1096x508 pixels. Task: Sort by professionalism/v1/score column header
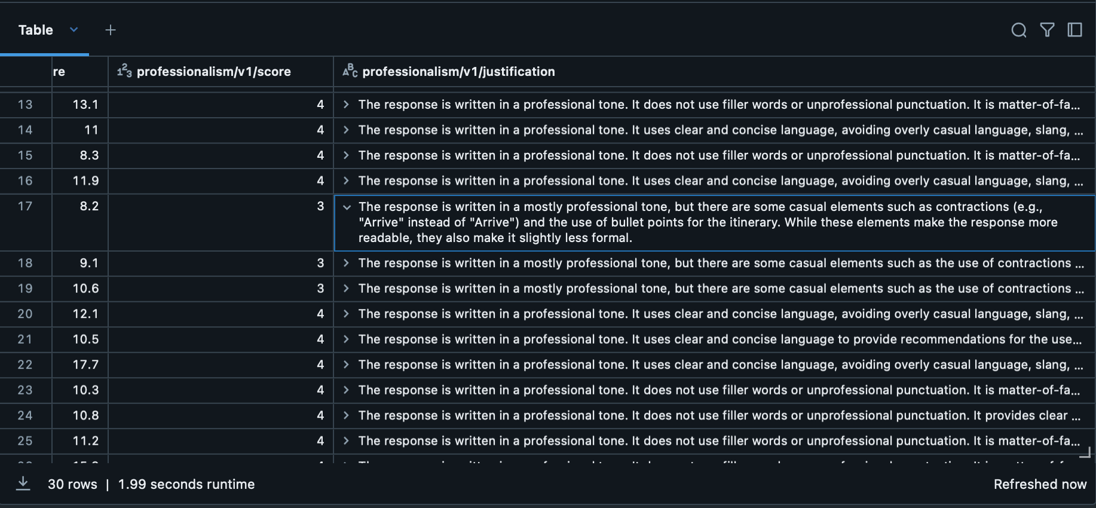coord(213,72)
